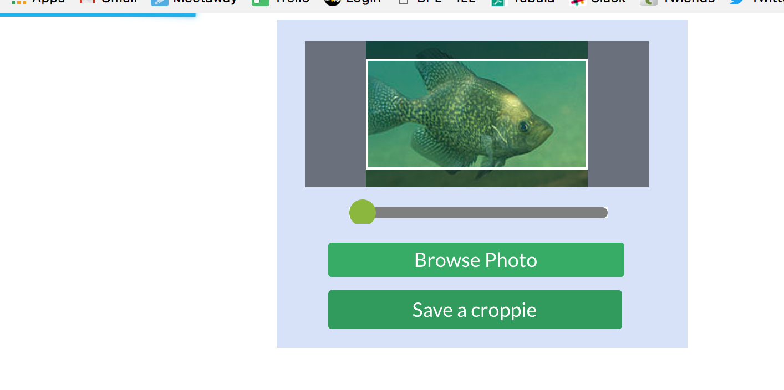Click the gray zoom slider track
The width and height of the screenshot is (784, 390).
pyautogui.click(x=478, y=213)
